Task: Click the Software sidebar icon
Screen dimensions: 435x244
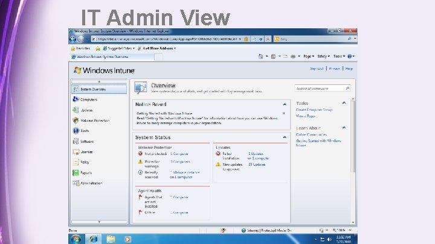Action: tap(76, 141)
